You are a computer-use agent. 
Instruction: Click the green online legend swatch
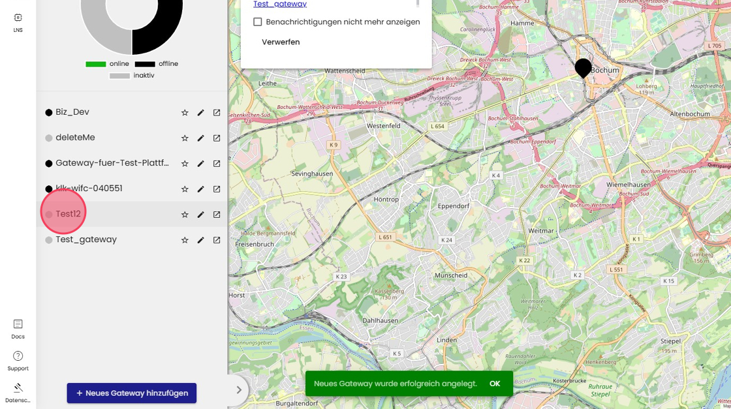(x=96, y=64)
